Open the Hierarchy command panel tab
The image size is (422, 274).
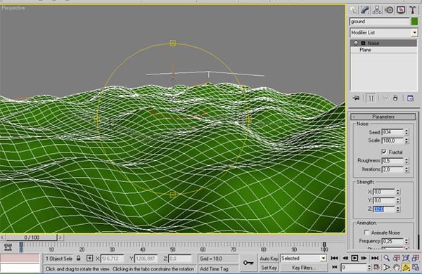[377, 11]
